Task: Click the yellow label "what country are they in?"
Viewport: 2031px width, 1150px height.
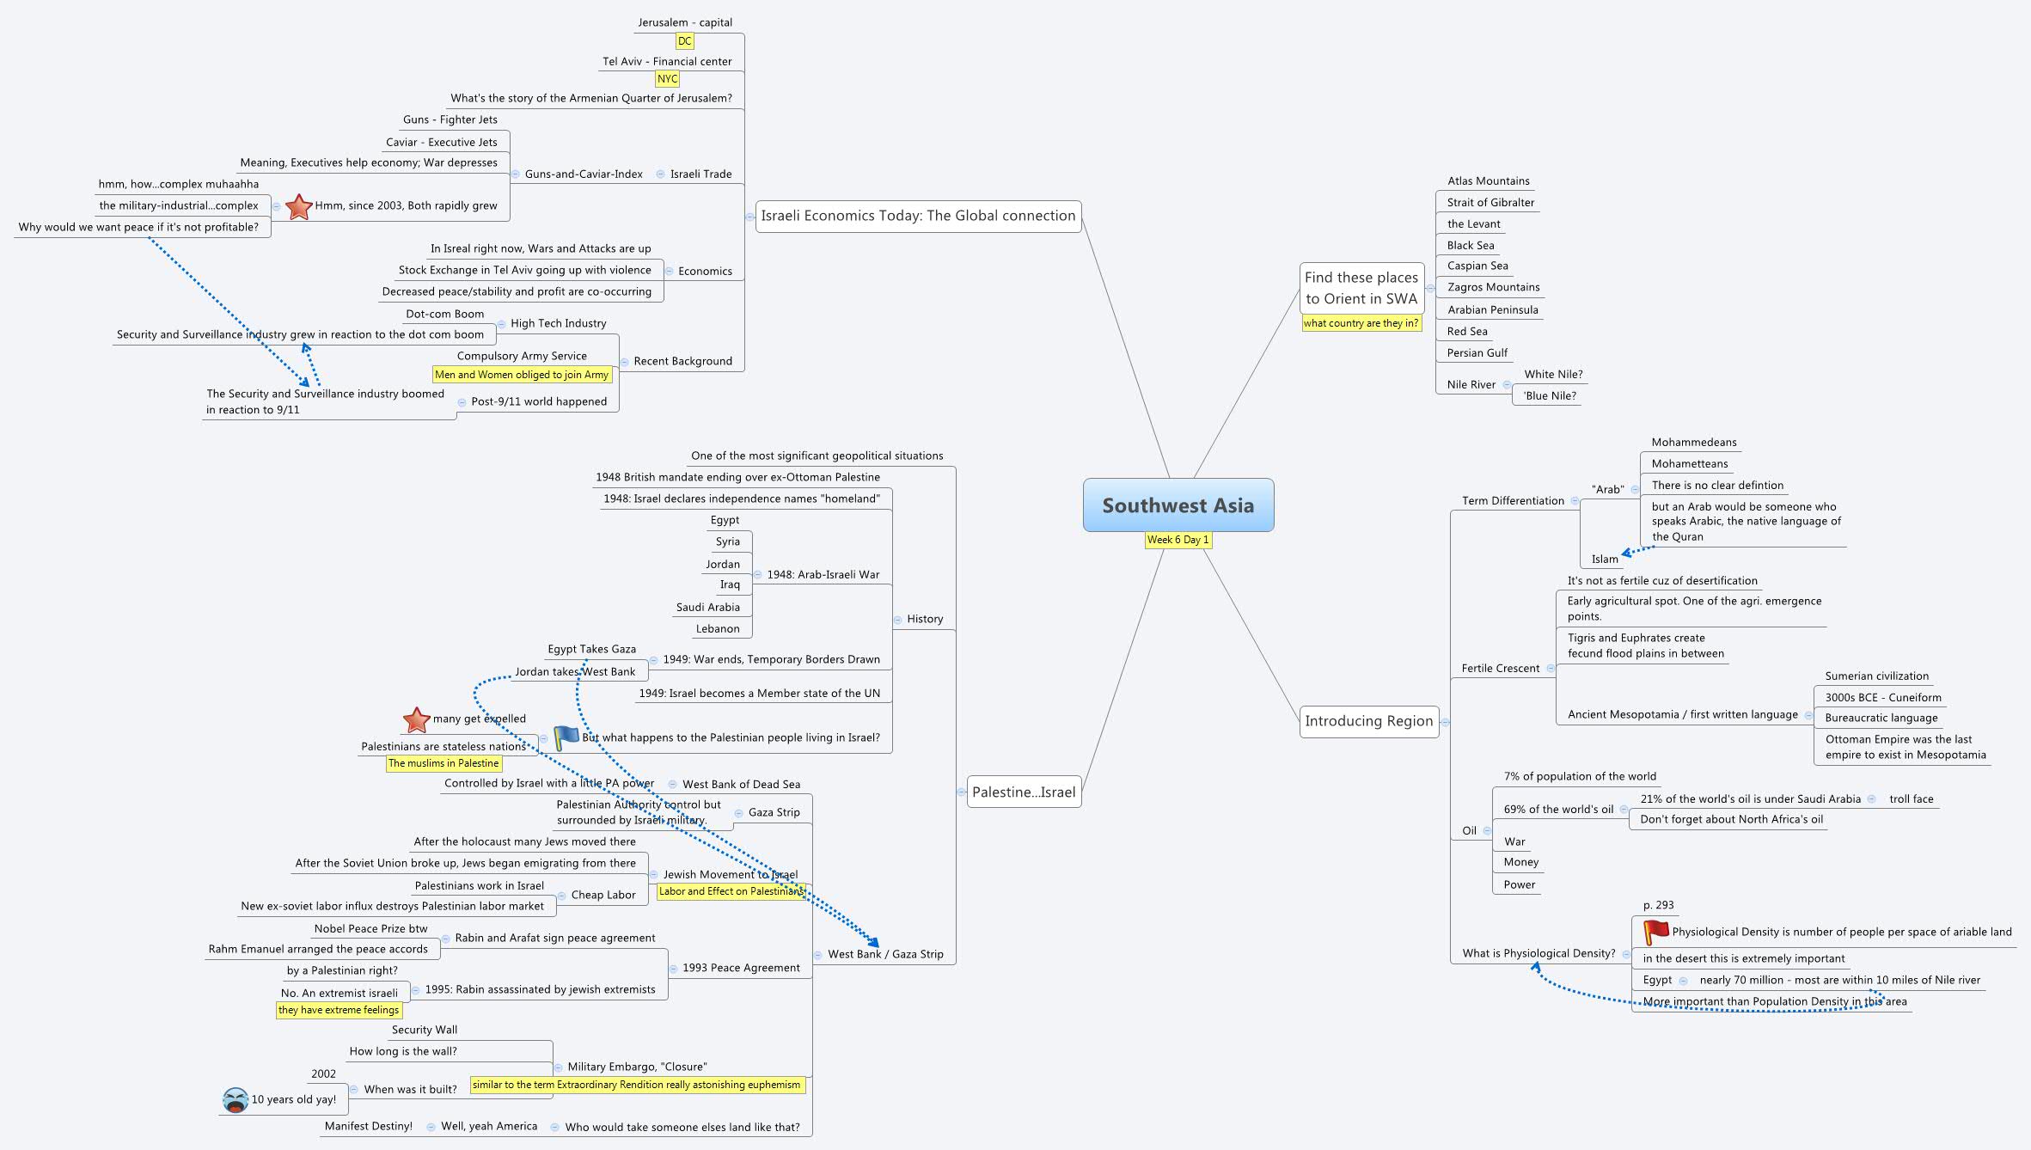Action: (x=1361, y=324)
